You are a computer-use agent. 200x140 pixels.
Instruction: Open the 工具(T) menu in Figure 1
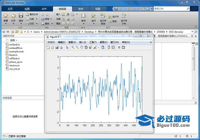(93, 42)
